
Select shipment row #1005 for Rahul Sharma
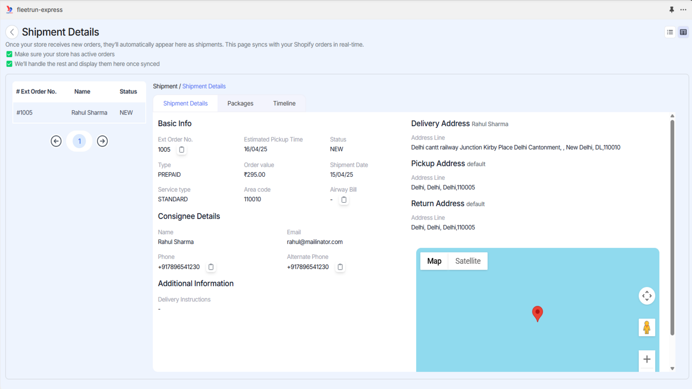[x=79, y=112]
